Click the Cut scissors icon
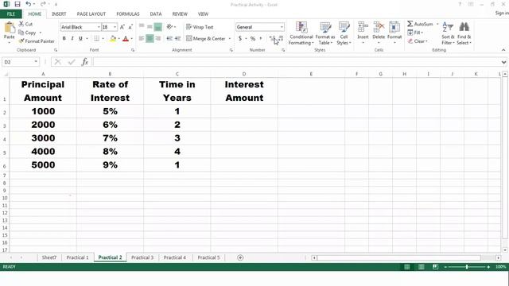 coord(21,24)
